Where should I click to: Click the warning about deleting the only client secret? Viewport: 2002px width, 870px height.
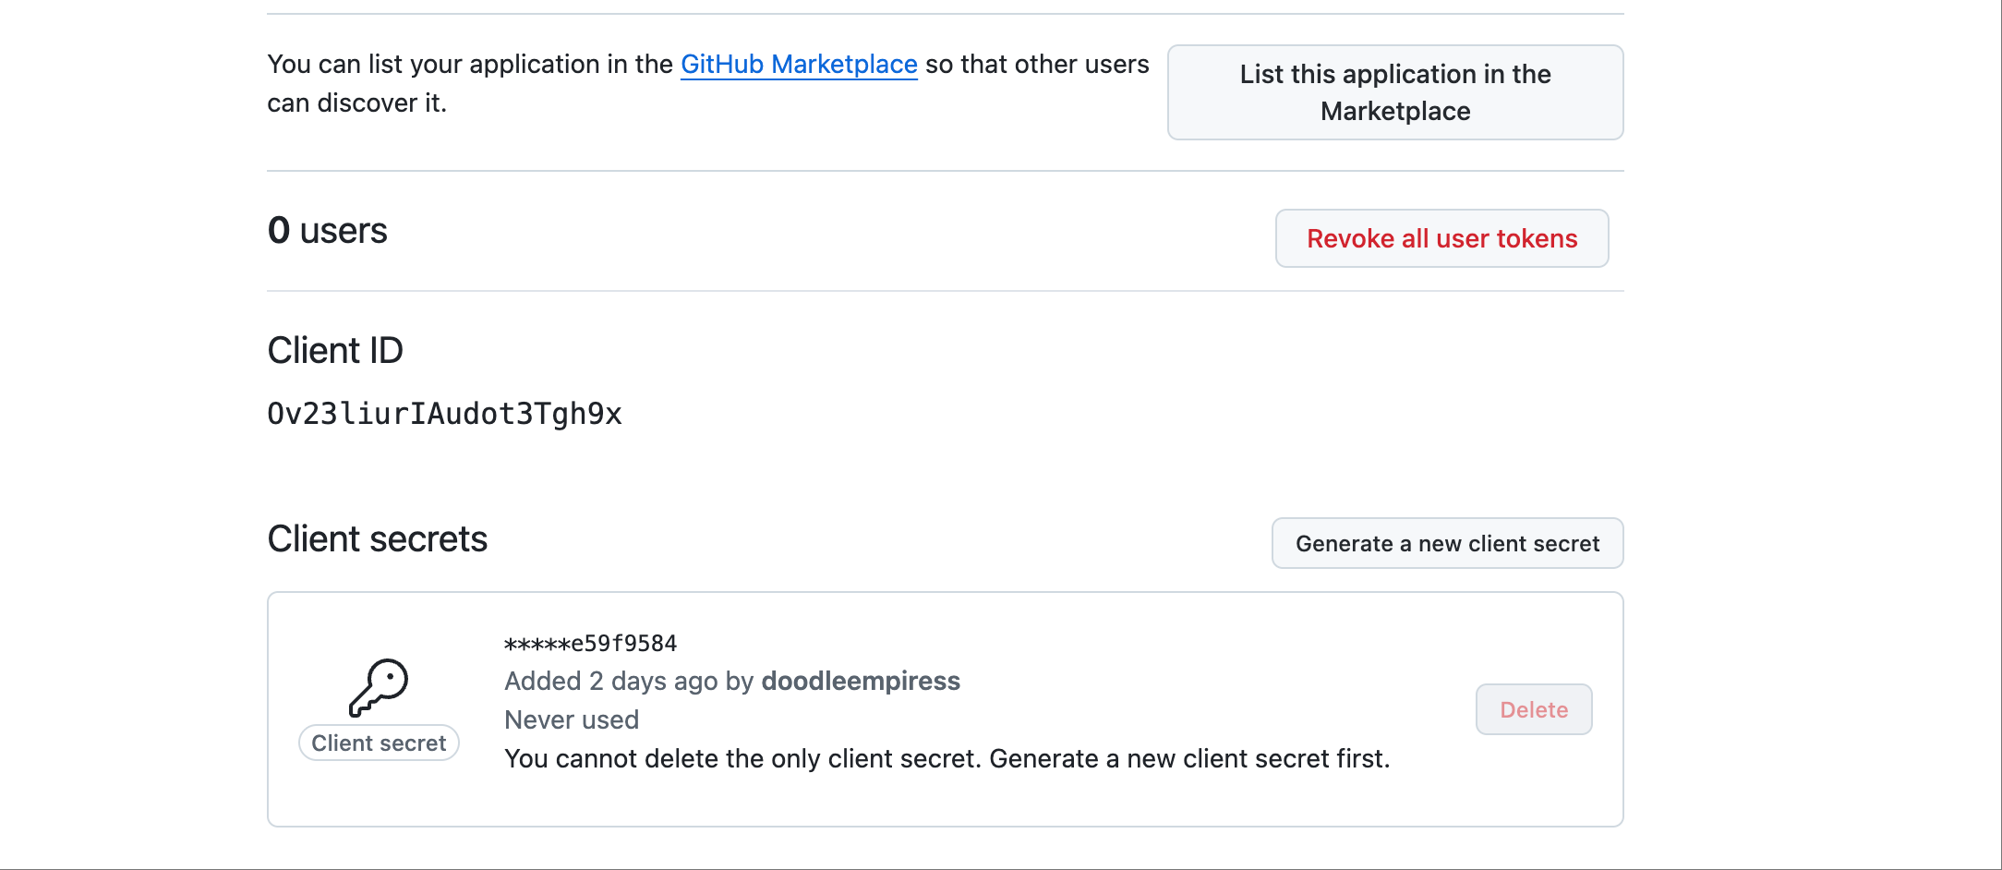tap(947, 758)
